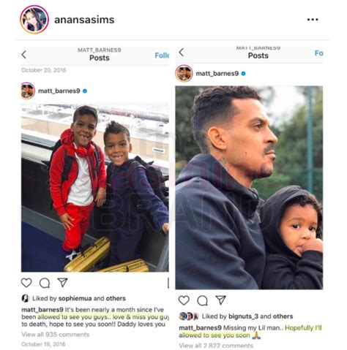Viewport: 347px width, 350px height.
Task: Tap the Follow button on the left post
Action: click(x=162, y=56)
